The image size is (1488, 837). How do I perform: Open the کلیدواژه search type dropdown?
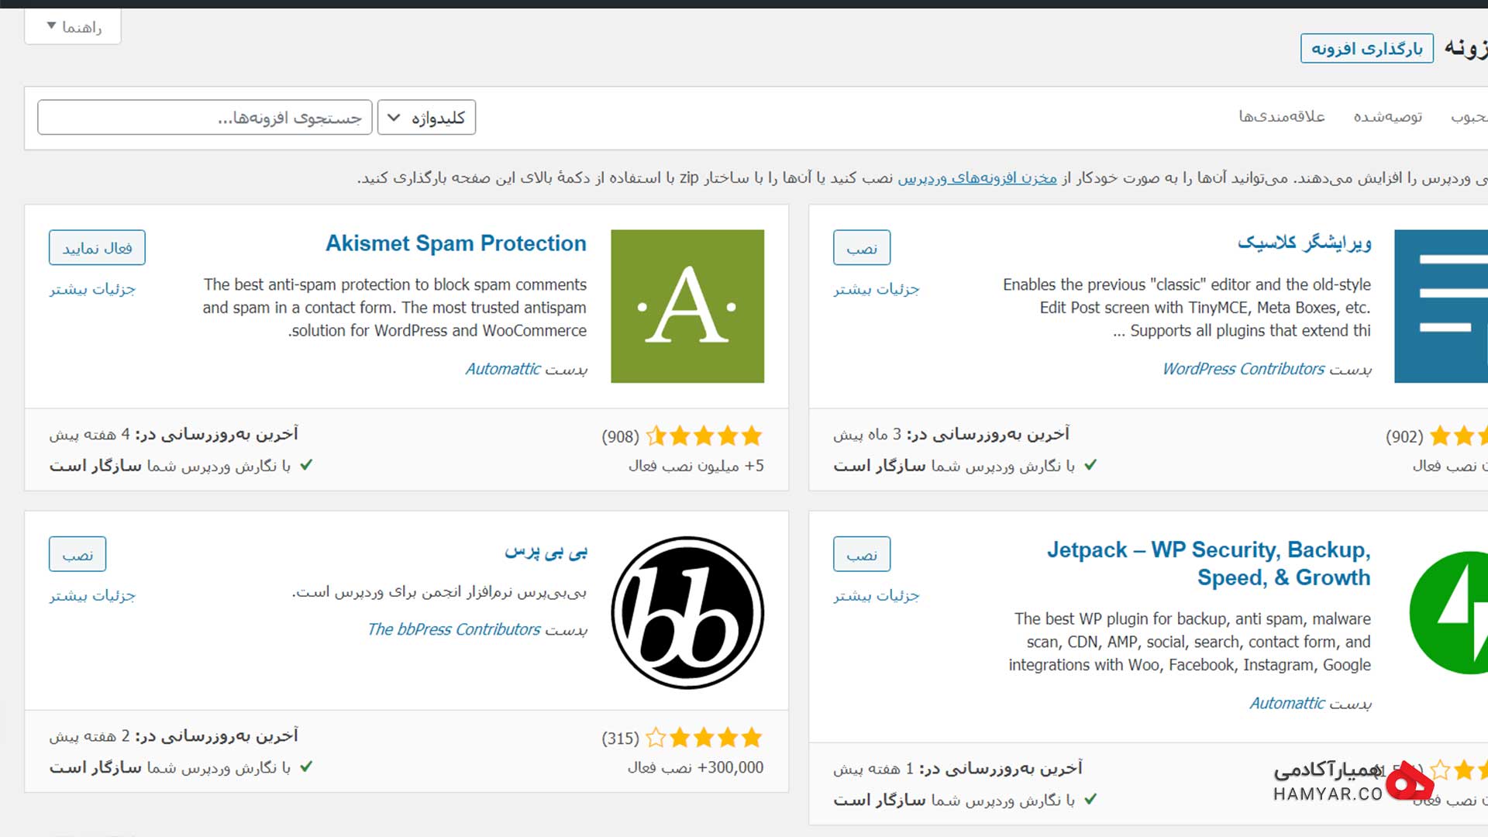click(426, 118)
